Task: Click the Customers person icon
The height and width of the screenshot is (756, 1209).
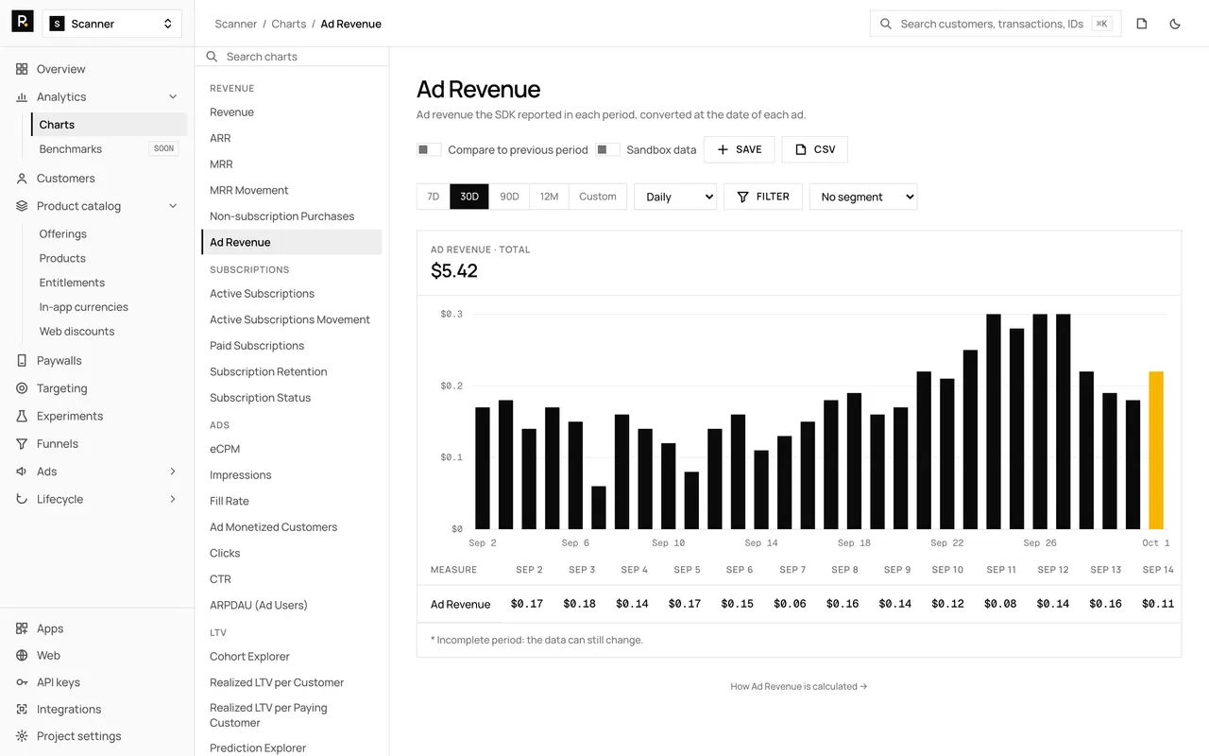Action: pyautogui.click(x=22, y=178)
